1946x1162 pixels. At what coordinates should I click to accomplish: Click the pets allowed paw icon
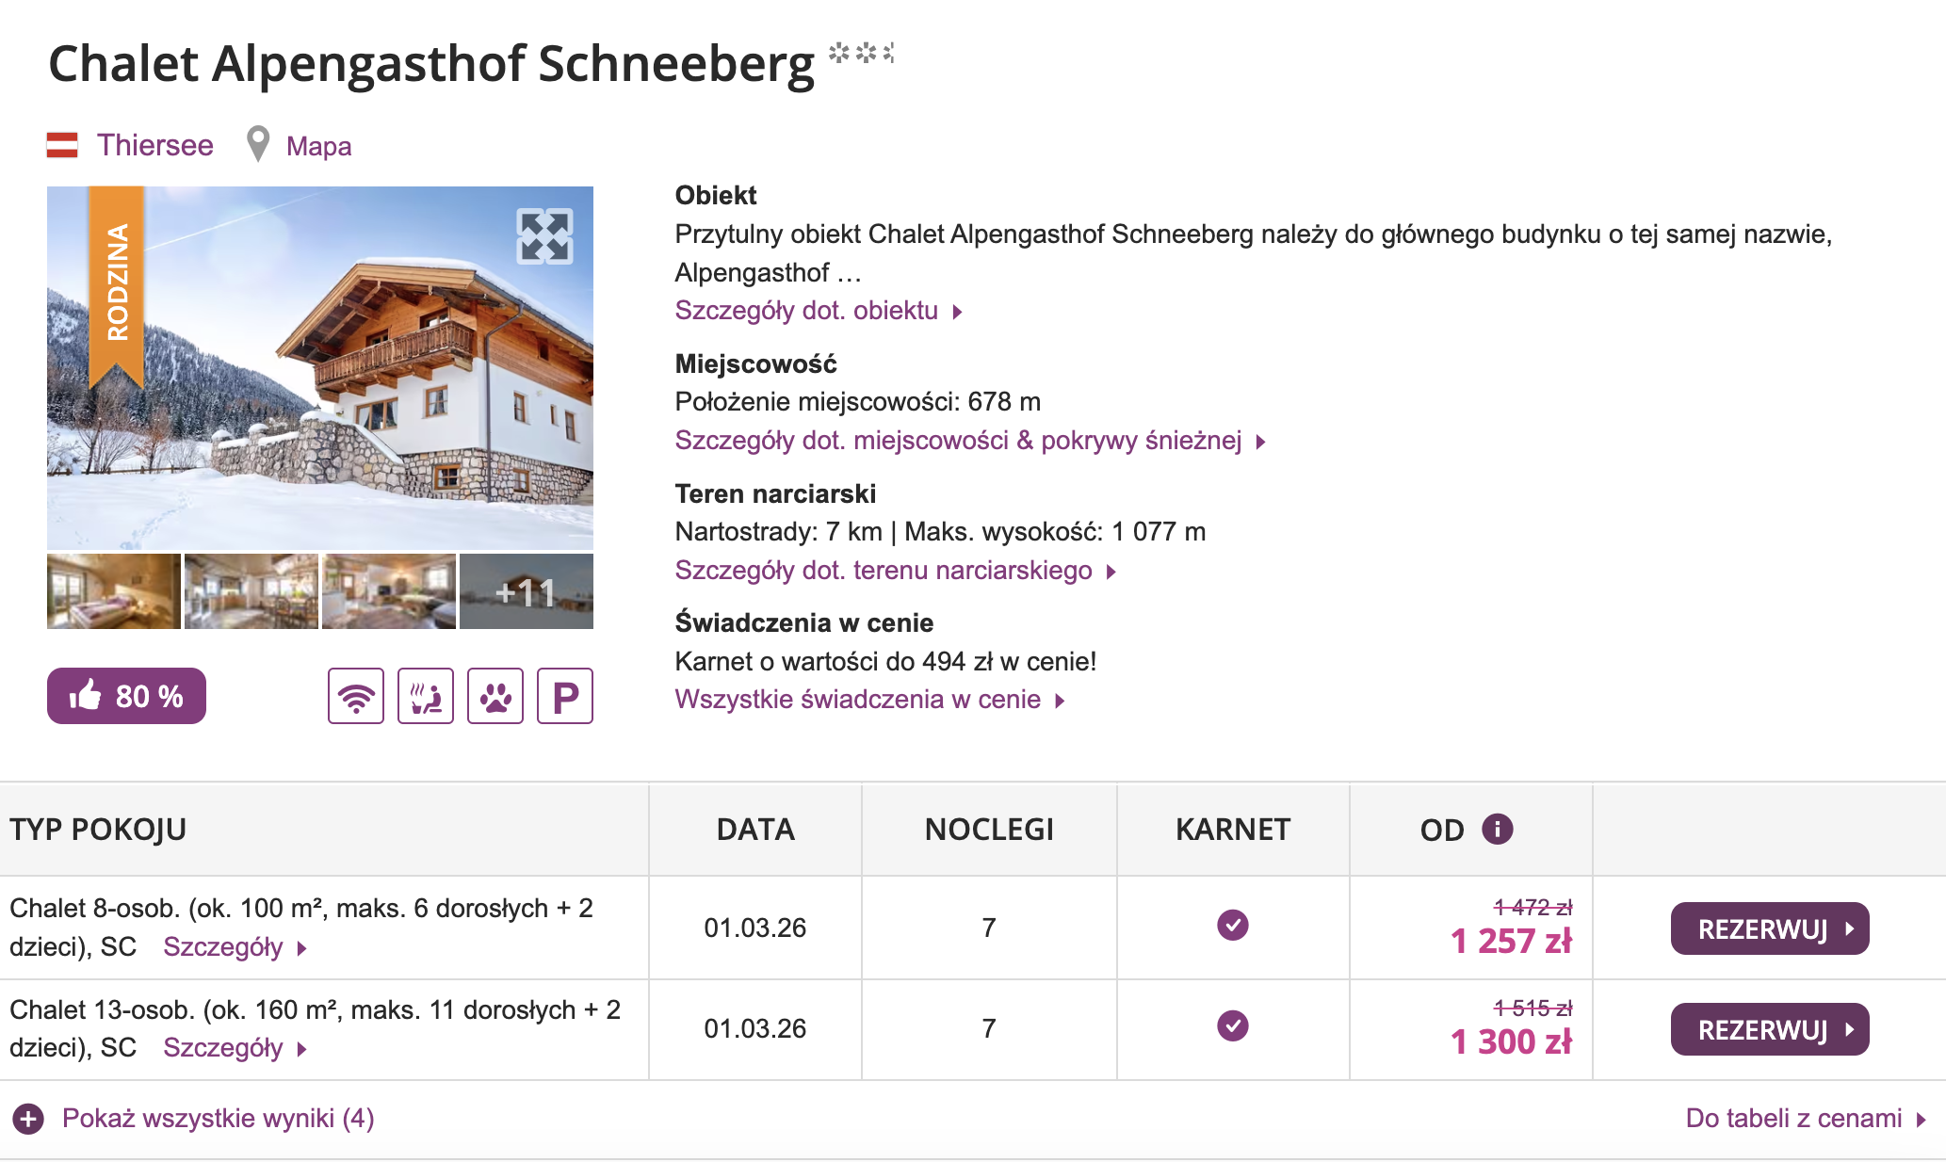coord(495,696)
